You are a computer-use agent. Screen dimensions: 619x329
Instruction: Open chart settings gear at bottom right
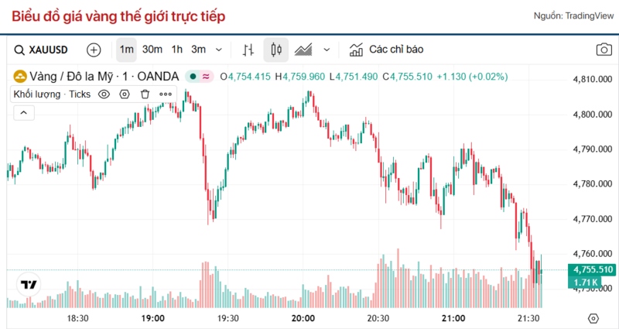593,318
